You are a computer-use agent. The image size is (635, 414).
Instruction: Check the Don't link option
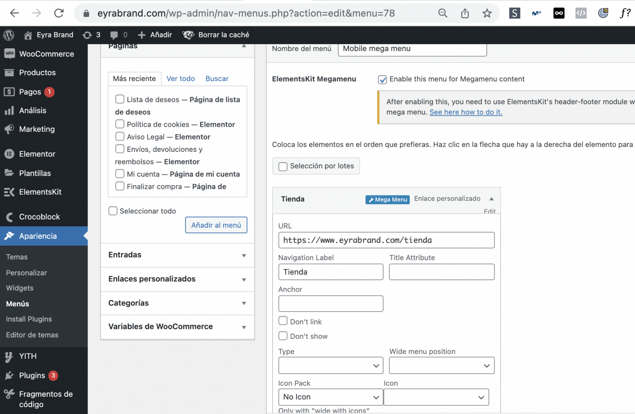pyautogui.click(x=283, y=321)
